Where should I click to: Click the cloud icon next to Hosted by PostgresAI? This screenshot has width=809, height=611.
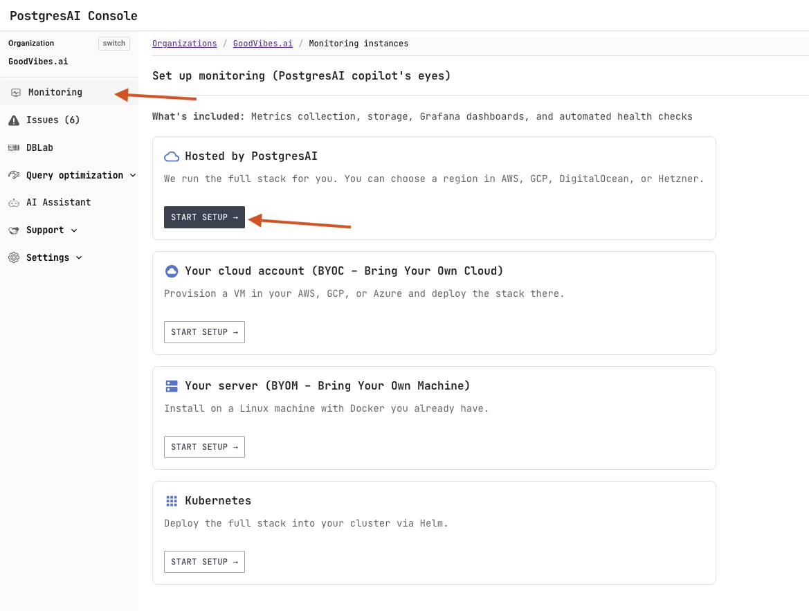172,156
